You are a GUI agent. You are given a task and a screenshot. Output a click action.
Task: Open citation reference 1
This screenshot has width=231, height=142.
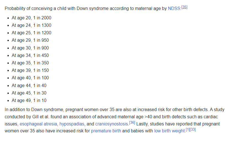188,130
